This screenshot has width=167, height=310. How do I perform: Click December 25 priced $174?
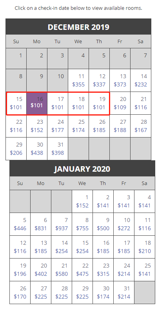[x=78, y=126]
